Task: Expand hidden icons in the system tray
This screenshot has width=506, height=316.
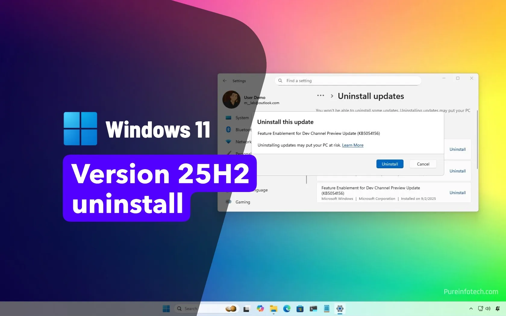Action: [x=471, y=308]
